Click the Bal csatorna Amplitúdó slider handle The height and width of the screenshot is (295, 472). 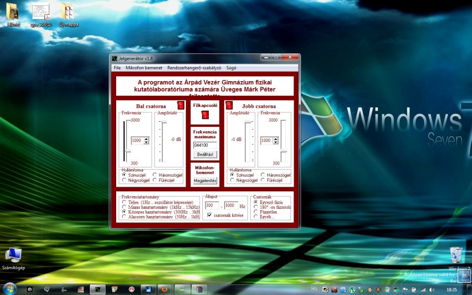(x=163, y=122)
